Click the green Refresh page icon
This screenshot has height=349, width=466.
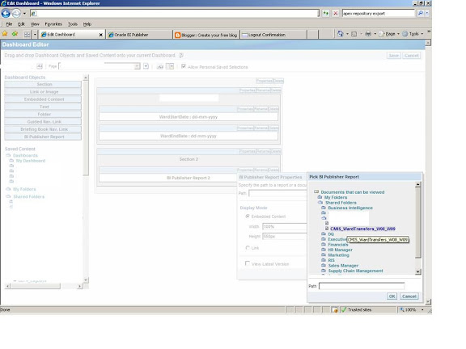pyautogui.click(x=326, y=14)
